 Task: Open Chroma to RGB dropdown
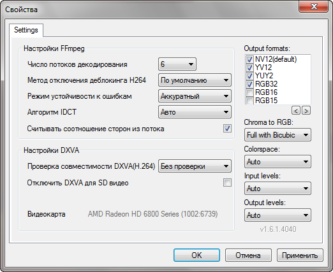(x=277, y=135)
